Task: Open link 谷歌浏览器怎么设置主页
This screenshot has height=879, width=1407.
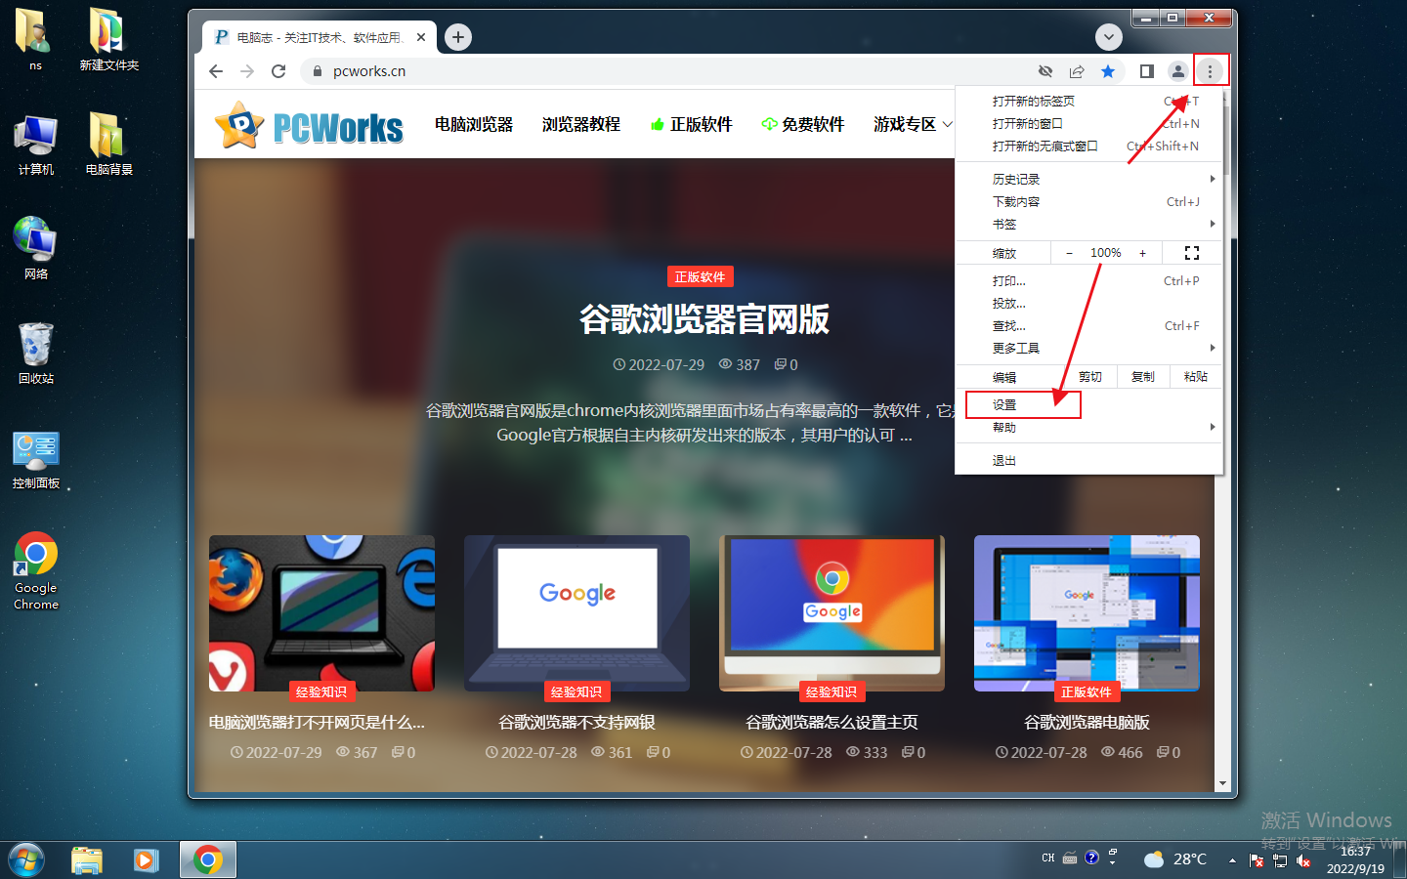Action: point(831,723)
